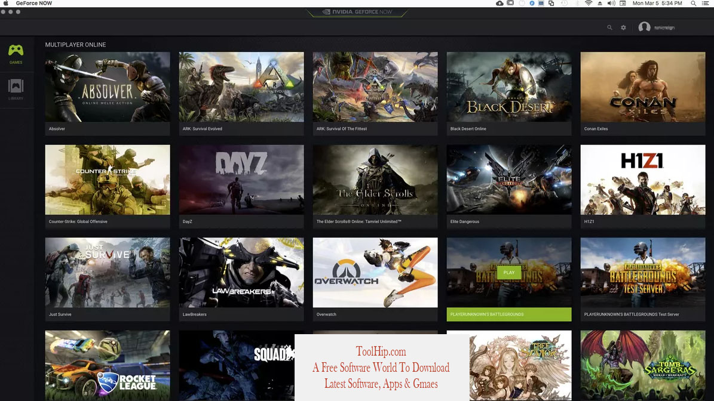This screenshot has width=714, height=401.
Task: Click the date and time in menu bar
Action: click(657, 3)
